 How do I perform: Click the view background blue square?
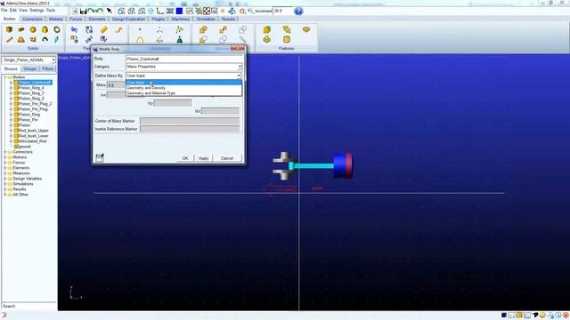pyautogui.click(x=179, y=12)
